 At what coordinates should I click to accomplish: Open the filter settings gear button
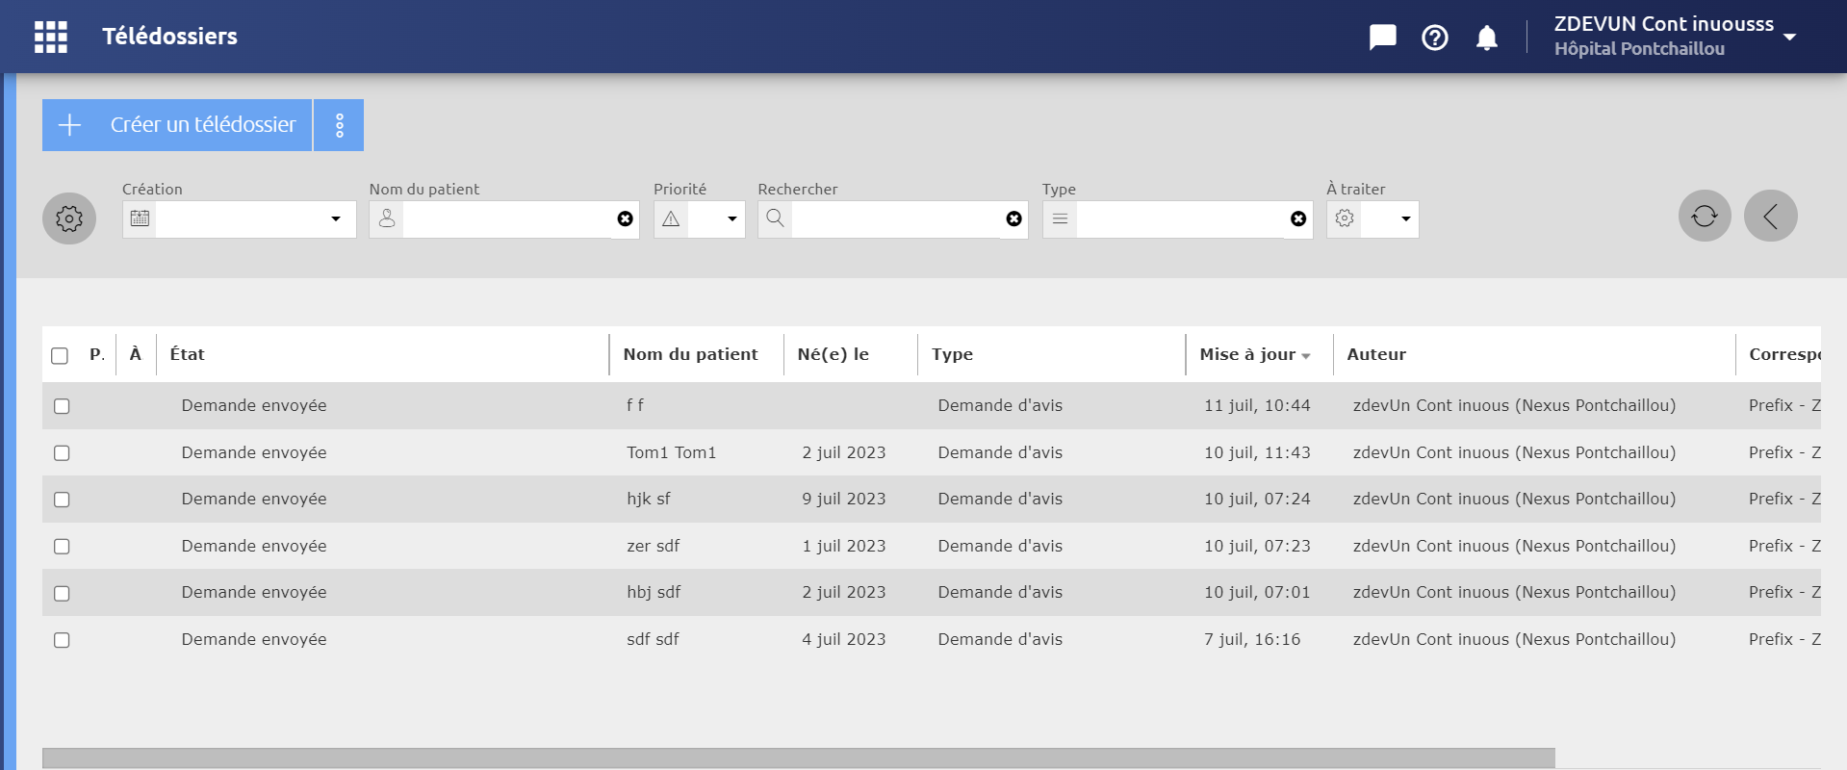click(x=69, y=218)
